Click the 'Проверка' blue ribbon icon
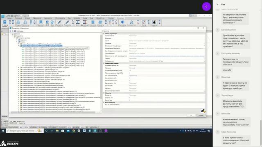 [123, 22]
